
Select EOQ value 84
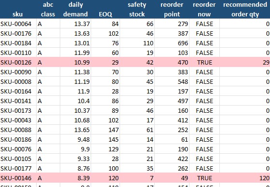[x=106, y=24]
